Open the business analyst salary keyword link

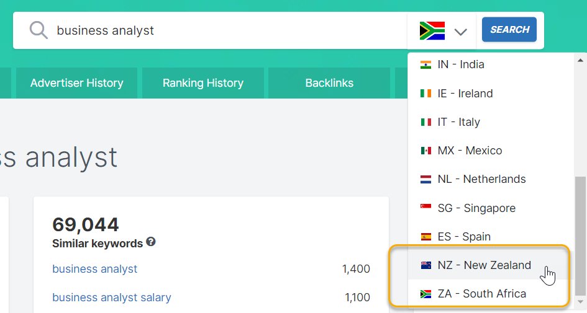(112, 298)
